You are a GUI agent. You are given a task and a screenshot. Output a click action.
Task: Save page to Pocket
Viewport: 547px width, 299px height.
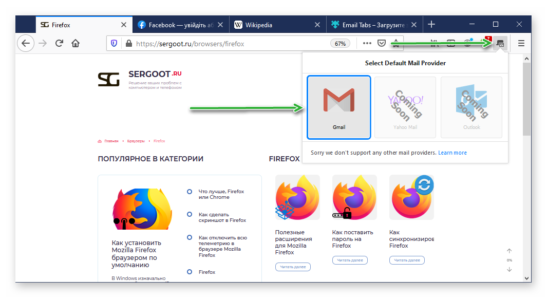point(382,43)
